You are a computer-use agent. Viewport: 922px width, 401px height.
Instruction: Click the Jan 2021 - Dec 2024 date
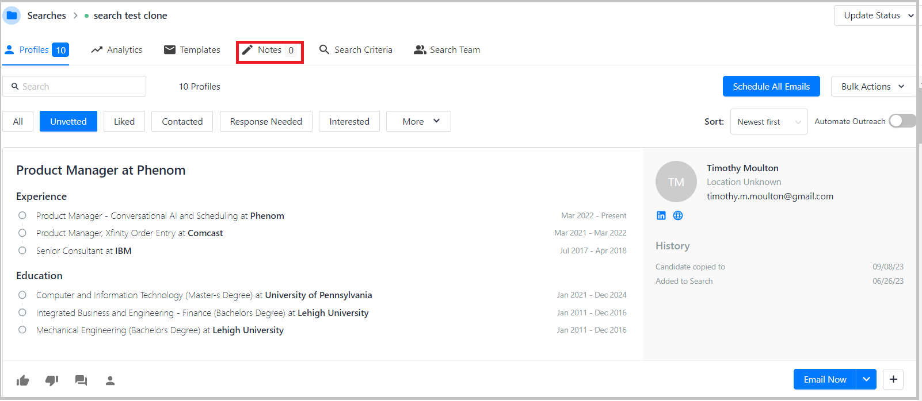pyautogui.click(x=592, y=295)
